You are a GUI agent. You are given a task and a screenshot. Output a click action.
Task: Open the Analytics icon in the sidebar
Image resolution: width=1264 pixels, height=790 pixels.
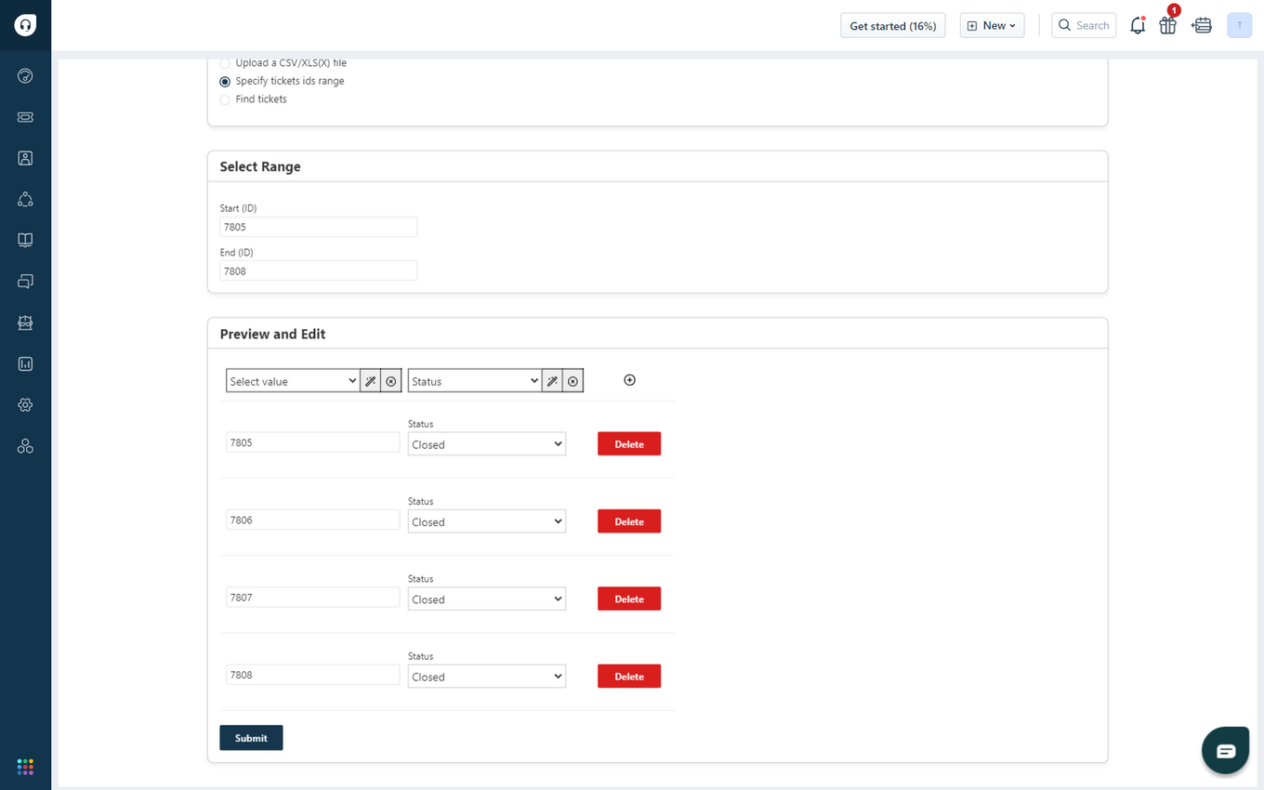click(x=25, y=363)
